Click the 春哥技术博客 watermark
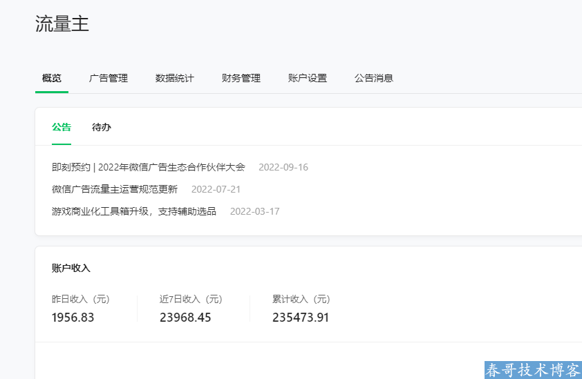This screenshot has height=379, width=582. coord(532,370)
